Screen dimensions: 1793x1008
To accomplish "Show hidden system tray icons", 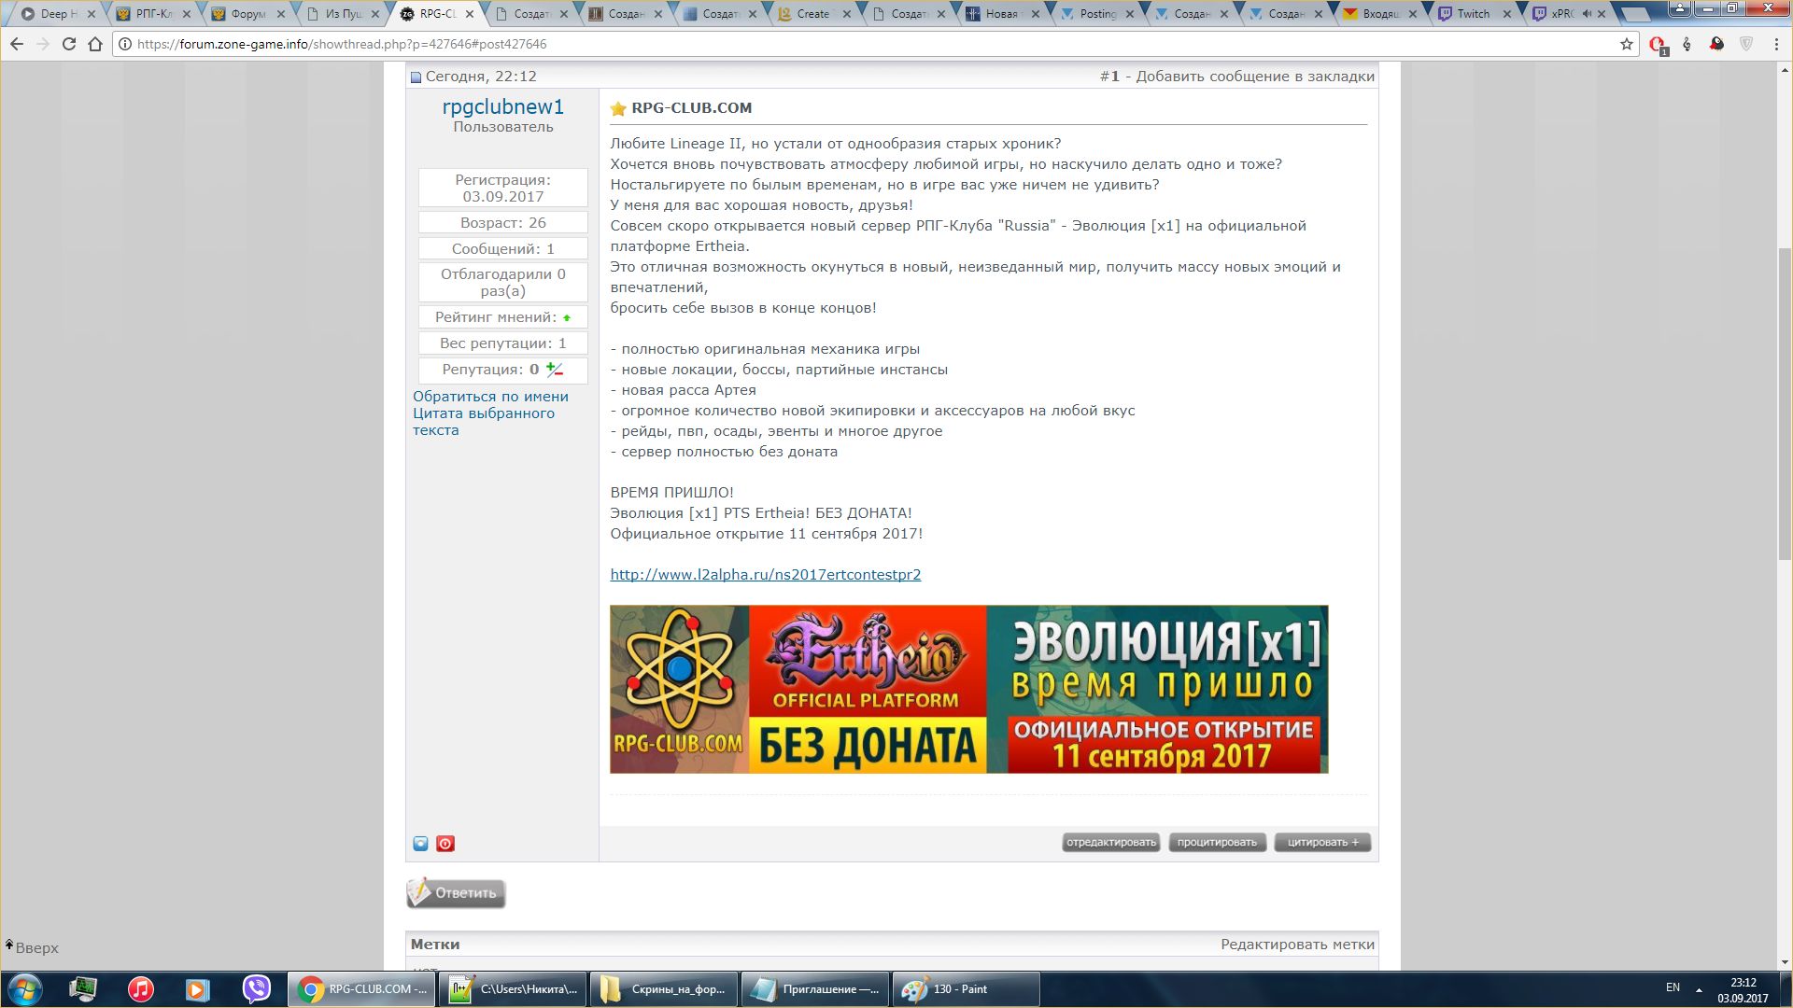I will tap(1699, 989).
